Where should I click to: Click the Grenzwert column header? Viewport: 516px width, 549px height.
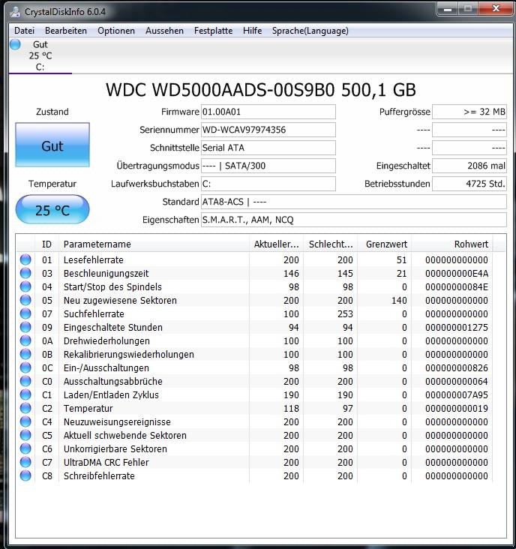(384, 244)
